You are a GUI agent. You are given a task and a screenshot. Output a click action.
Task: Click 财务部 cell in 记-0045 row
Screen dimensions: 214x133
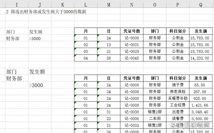point(155,58)
